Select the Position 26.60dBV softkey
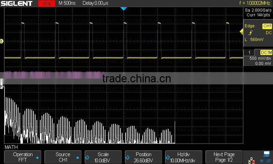The height and width of the screenshot is (164, 273). pyautogui.click(x=143, y=157)
